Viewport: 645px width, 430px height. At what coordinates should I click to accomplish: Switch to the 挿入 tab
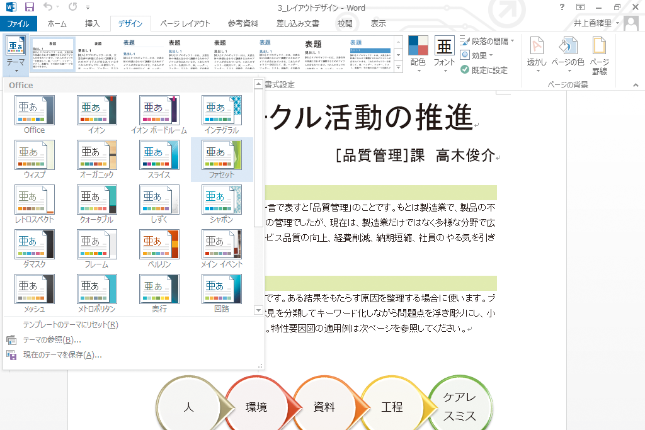[92, 24]
